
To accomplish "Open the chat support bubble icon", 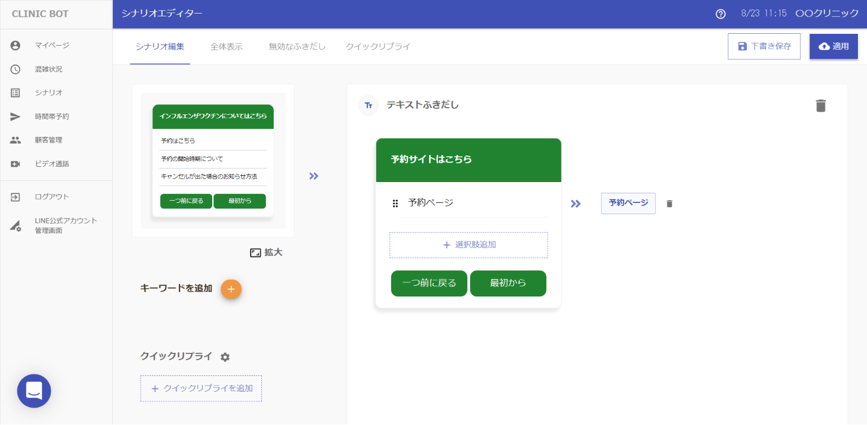I will pyautogui.click(x=34, y=391).
